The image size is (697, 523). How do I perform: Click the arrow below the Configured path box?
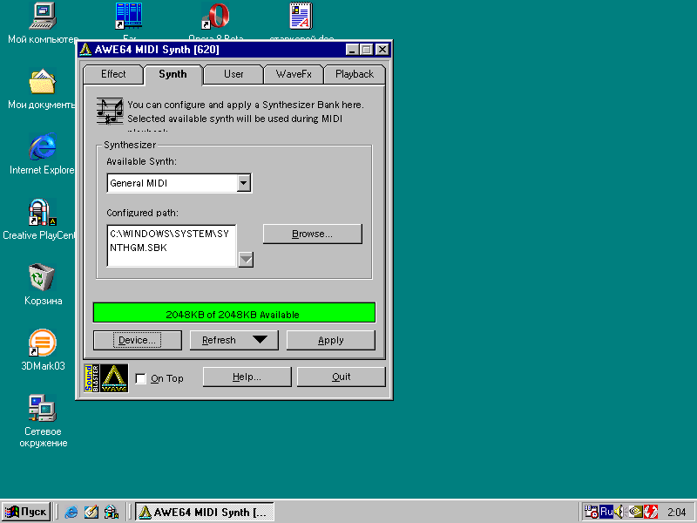[x=246, y=259]
